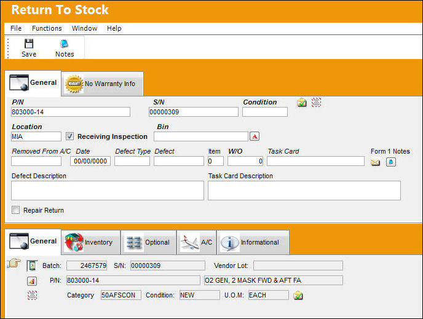Click the chart icon left of P/N row
Image resolution: width=423 pixels, height=319 pixels.
click(32, 281)
